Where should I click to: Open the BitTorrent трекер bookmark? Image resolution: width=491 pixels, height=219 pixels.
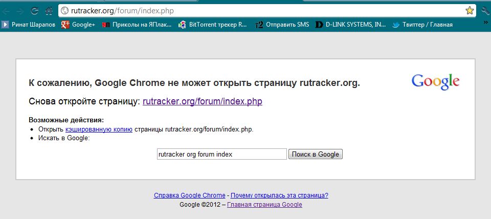coord(213,25)
